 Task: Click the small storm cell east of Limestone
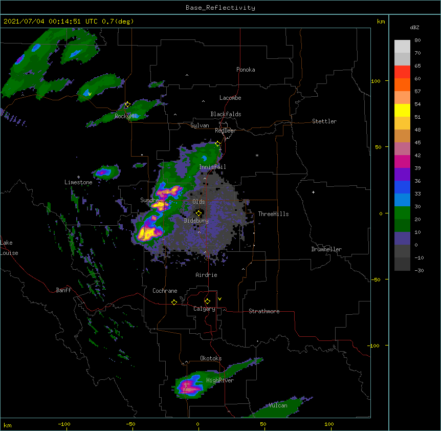point(106,172)
